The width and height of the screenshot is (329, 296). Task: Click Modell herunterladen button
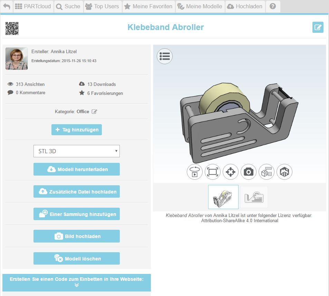77,169
